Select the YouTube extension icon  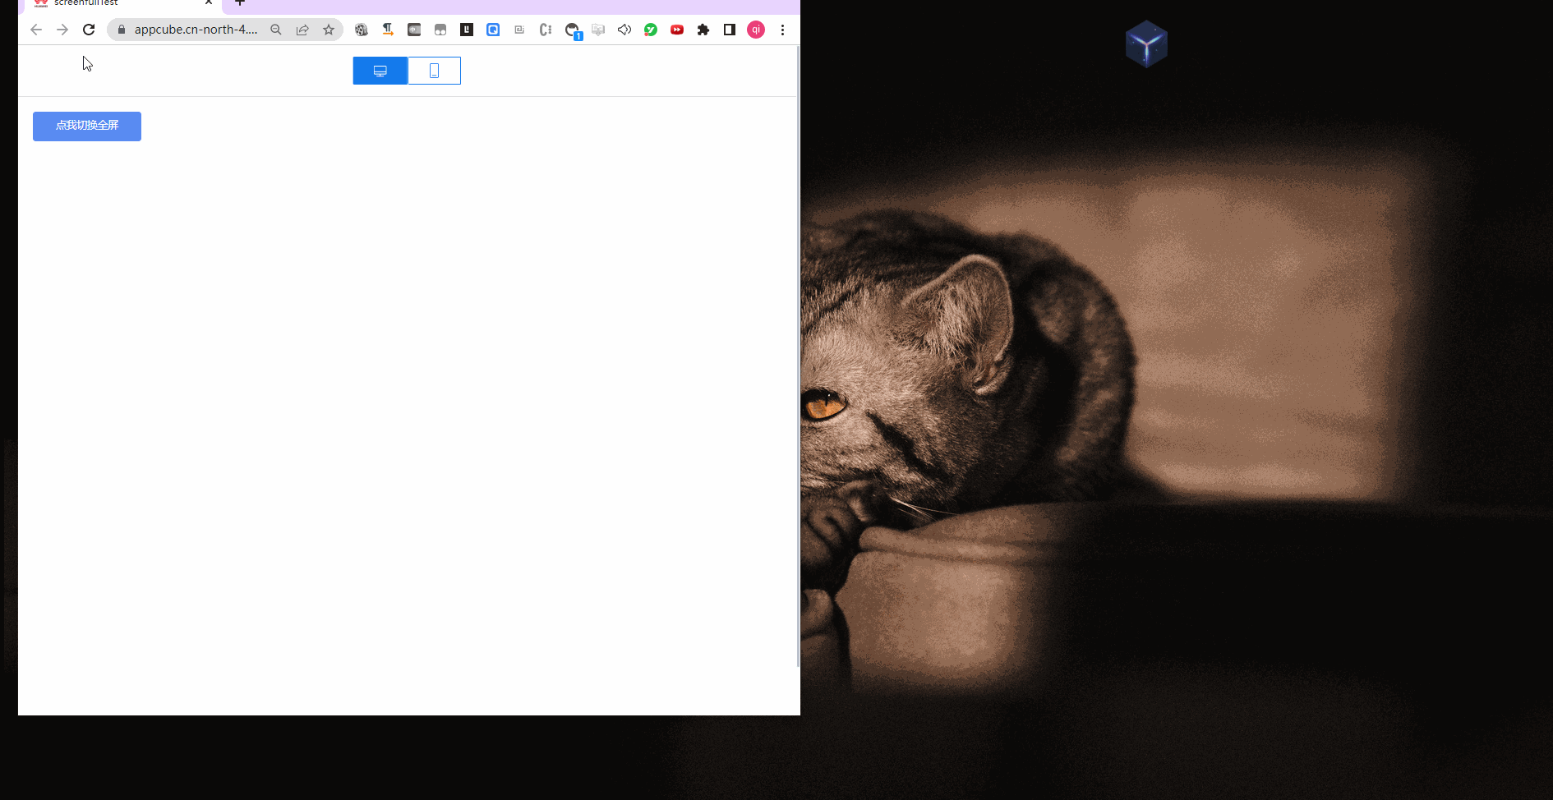(x=677, y=30)
